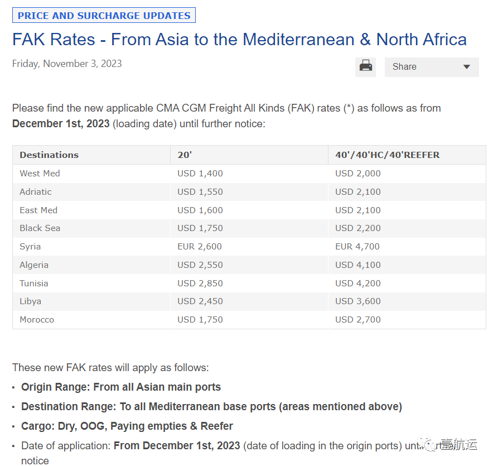Click West Med 40' rate USD 2,000
Image resolution: width=493 pixels, height=466 pixels.
[358, 174]
